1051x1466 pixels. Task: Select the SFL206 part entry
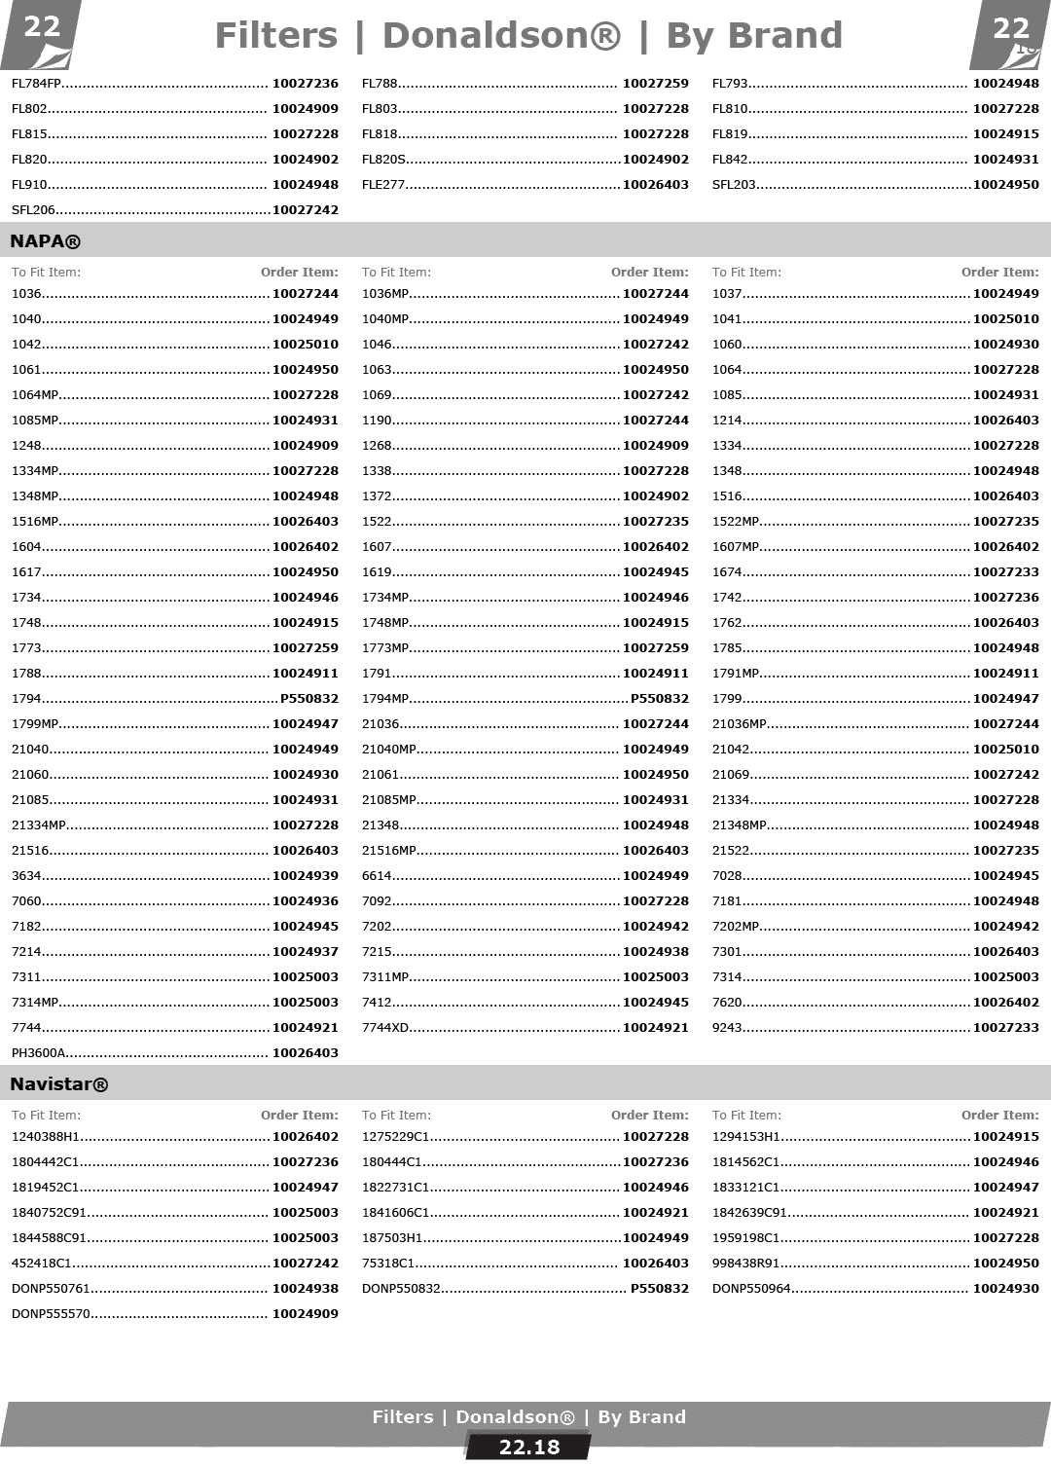pos(34,209)
